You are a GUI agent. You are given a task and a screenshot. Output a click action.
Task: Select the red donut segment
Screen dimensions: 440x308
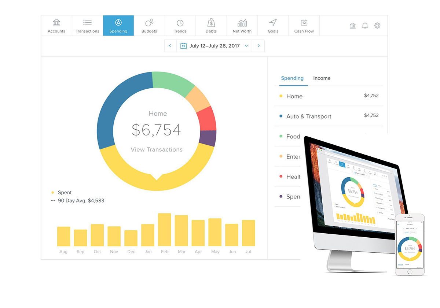(207, 119)
